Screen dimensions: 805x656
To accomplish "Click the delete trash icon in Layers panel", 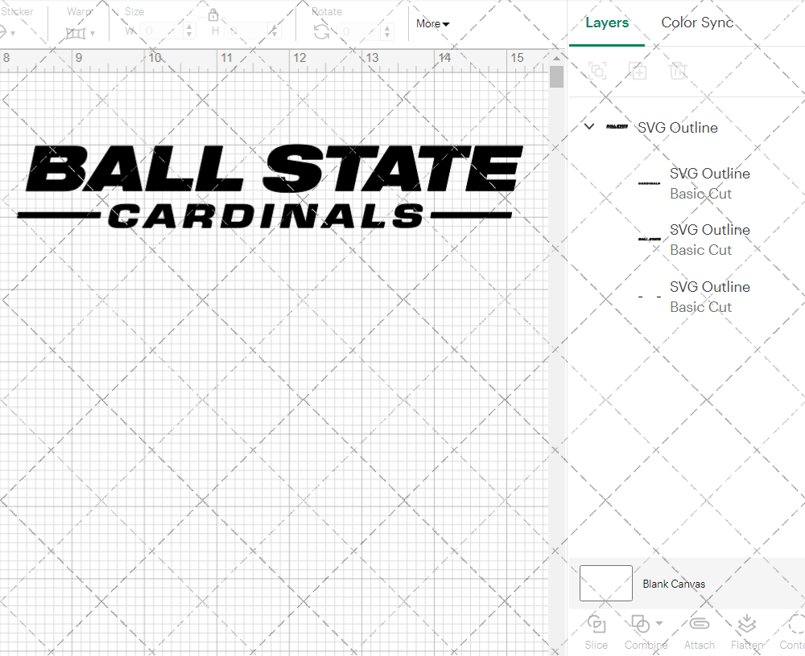I will click(x=679, y=71).
